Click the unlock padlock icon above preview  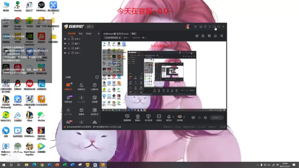pos(203,36)
